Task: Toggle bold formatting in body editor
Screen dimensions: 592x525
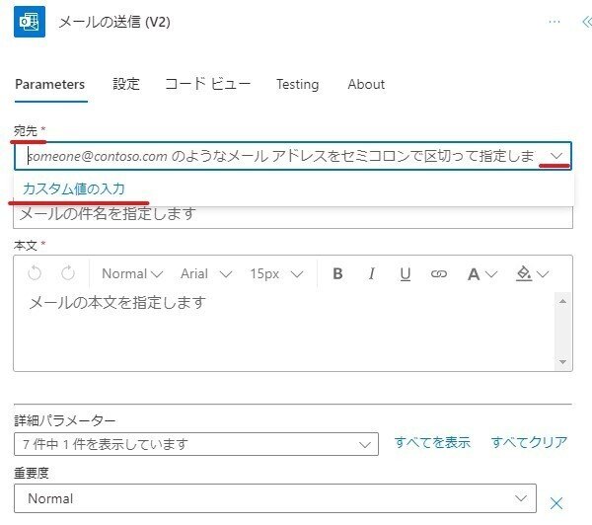Action: [x=337, y=273]
